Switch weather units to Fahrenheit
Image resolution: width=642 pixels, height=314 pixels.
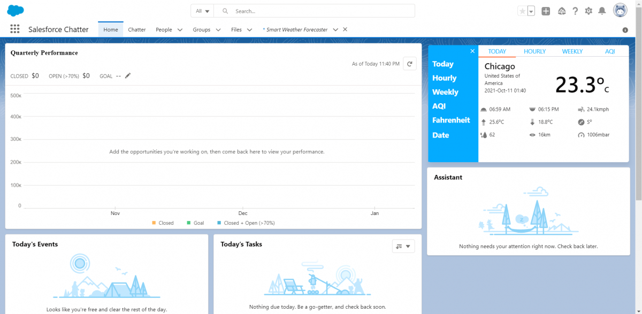click(x=451, y=120)
